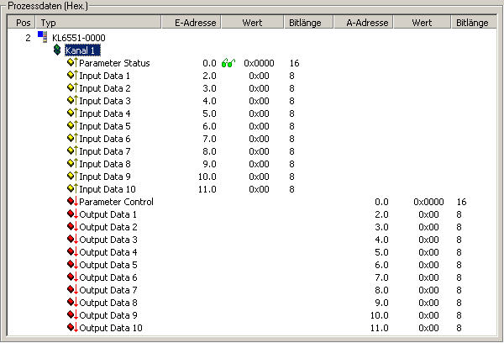504x343 pixels.
Task: Click the Output Data 4 variable icon
Action: pyautogui.click(x=72, y=251)
